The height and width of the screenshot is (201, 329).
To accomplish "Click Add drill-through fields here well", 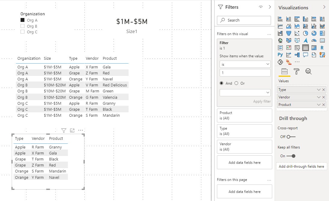I will (x=302, y=166).
